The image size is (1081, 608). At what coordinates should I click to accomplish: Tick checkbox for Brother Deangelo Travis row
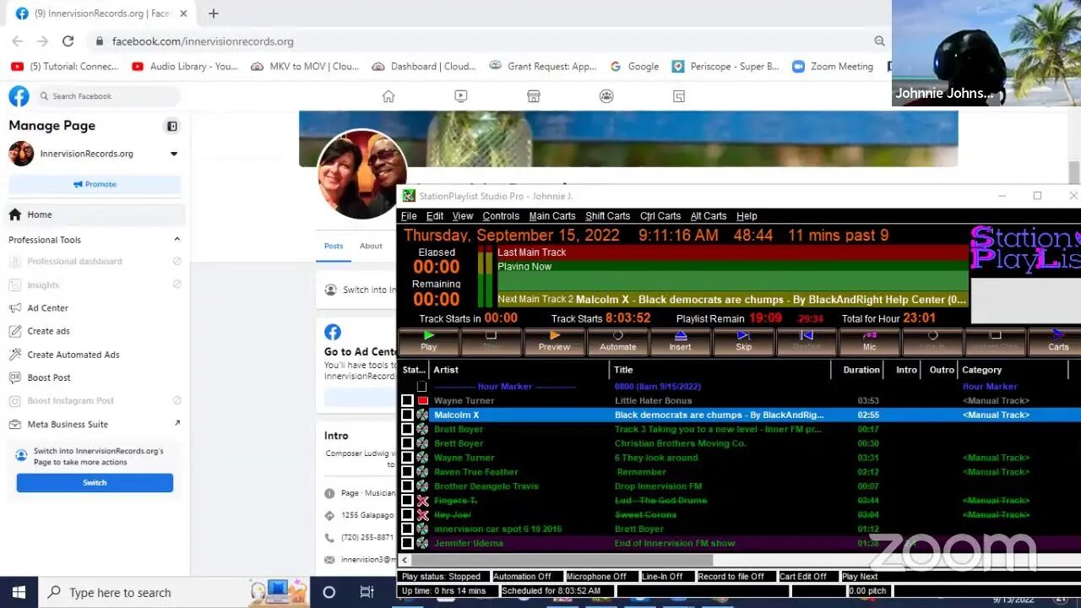407,486
